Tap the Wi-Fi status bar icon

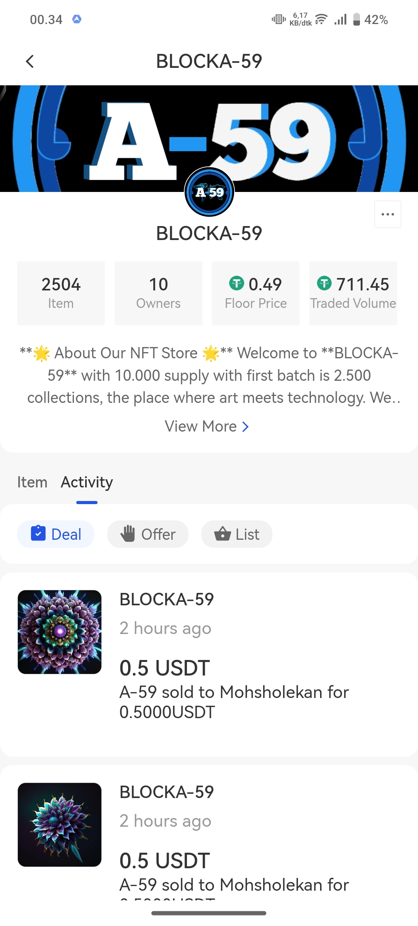(x=321, y=19)
